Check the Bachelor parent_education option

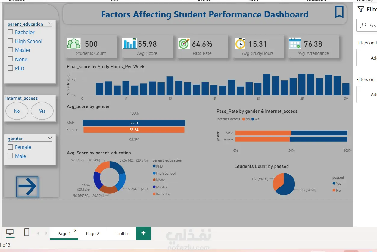click(10, 32)
